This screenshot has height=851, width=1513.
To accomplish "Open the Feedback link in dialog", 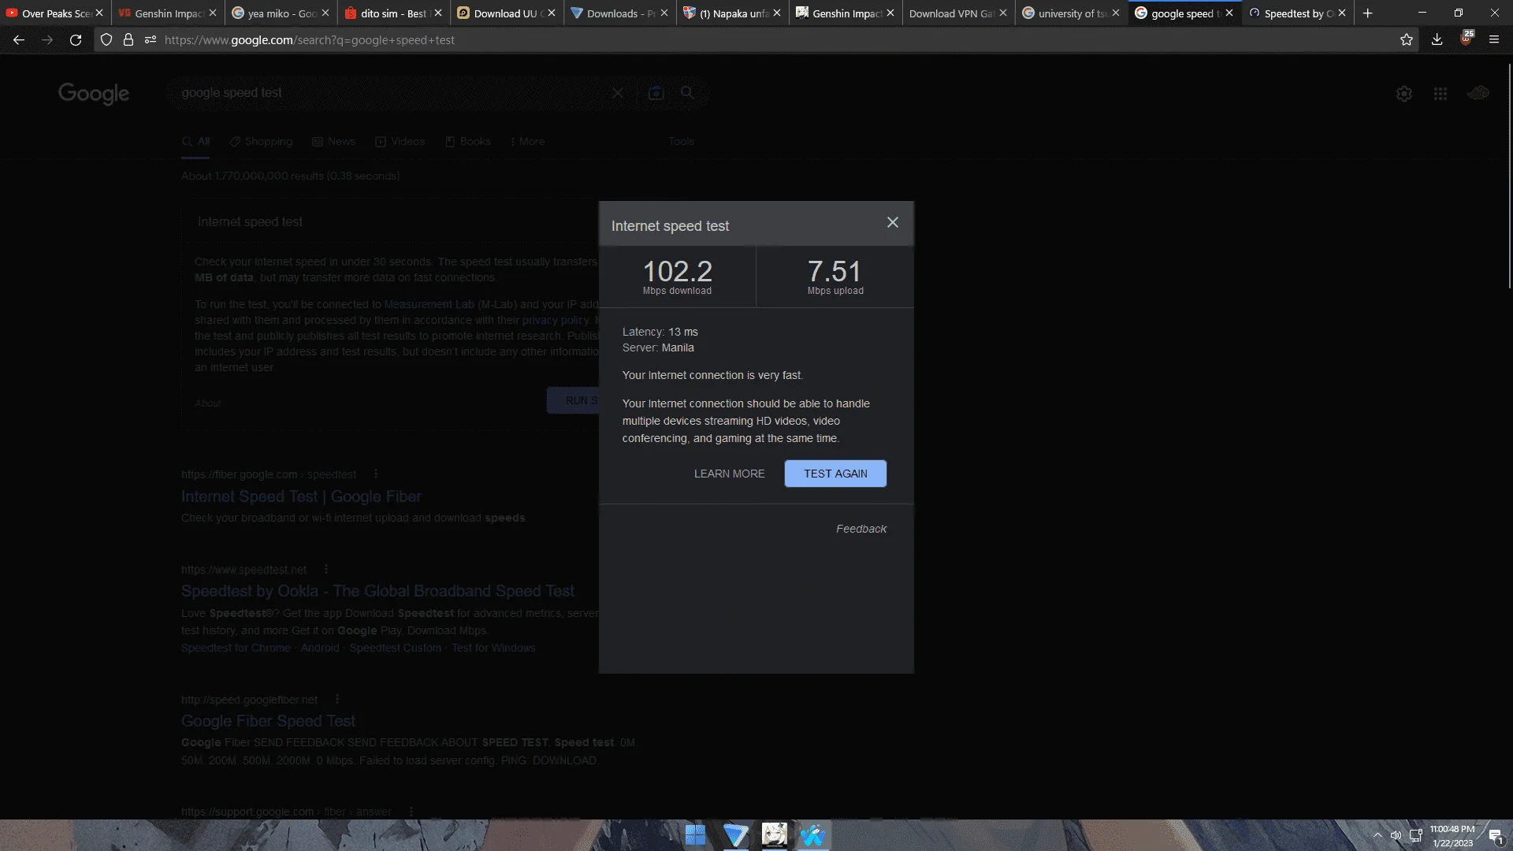I will pos(861,529).
